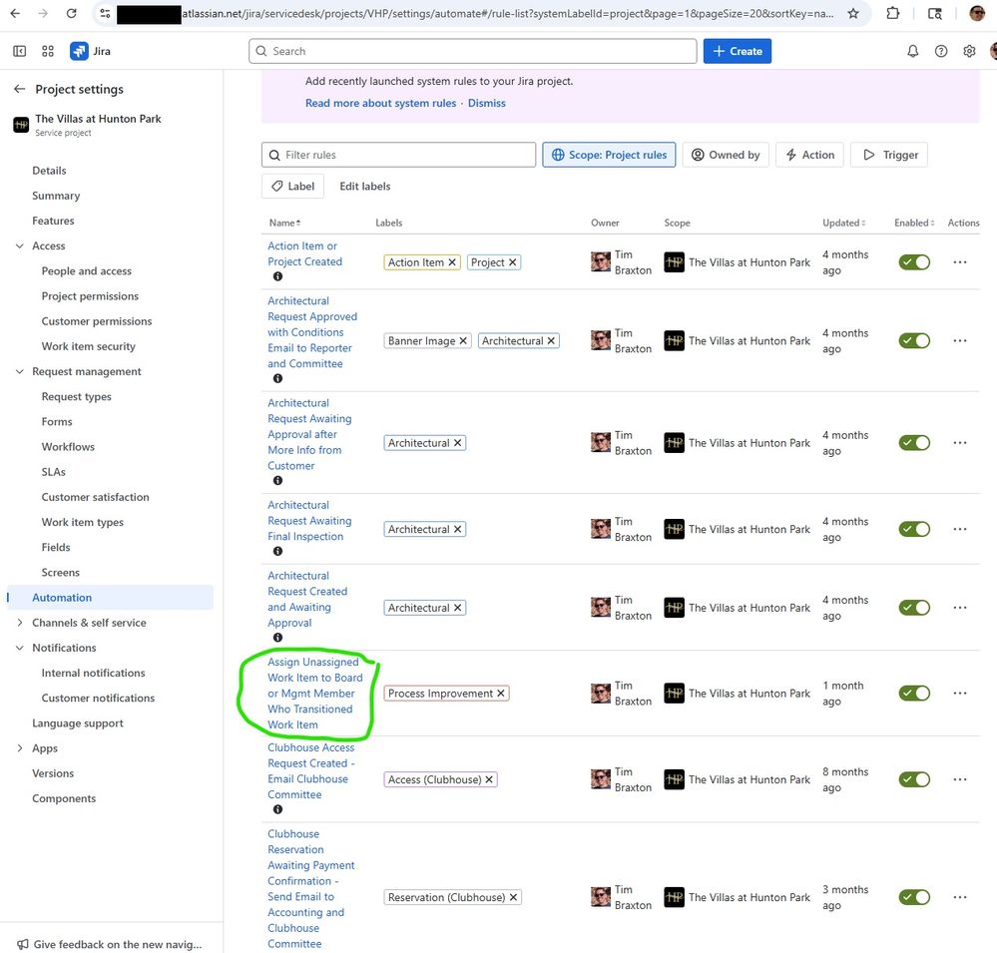The height and width of the screenshot is (953, 997).
Task: Expand Channels & self service chevron
Action: click(x=20, y=623)
